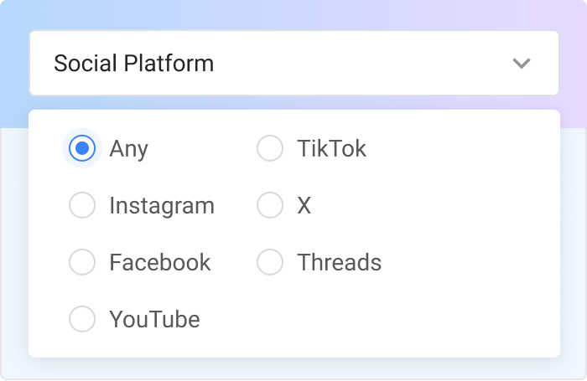Click the 'TikTok' option label

(x=331, y=149)
